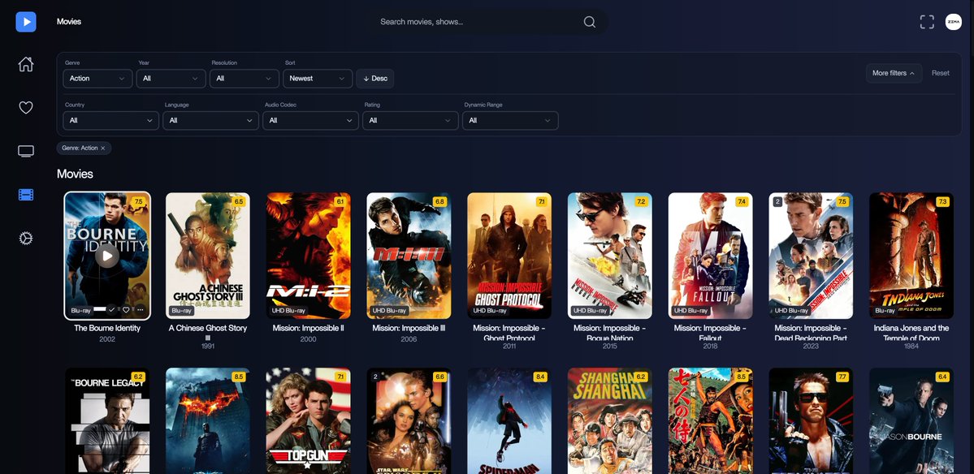Open the Top Gun poster
Image resolution: width=974 pixels, height=474 pixels.
308,420
